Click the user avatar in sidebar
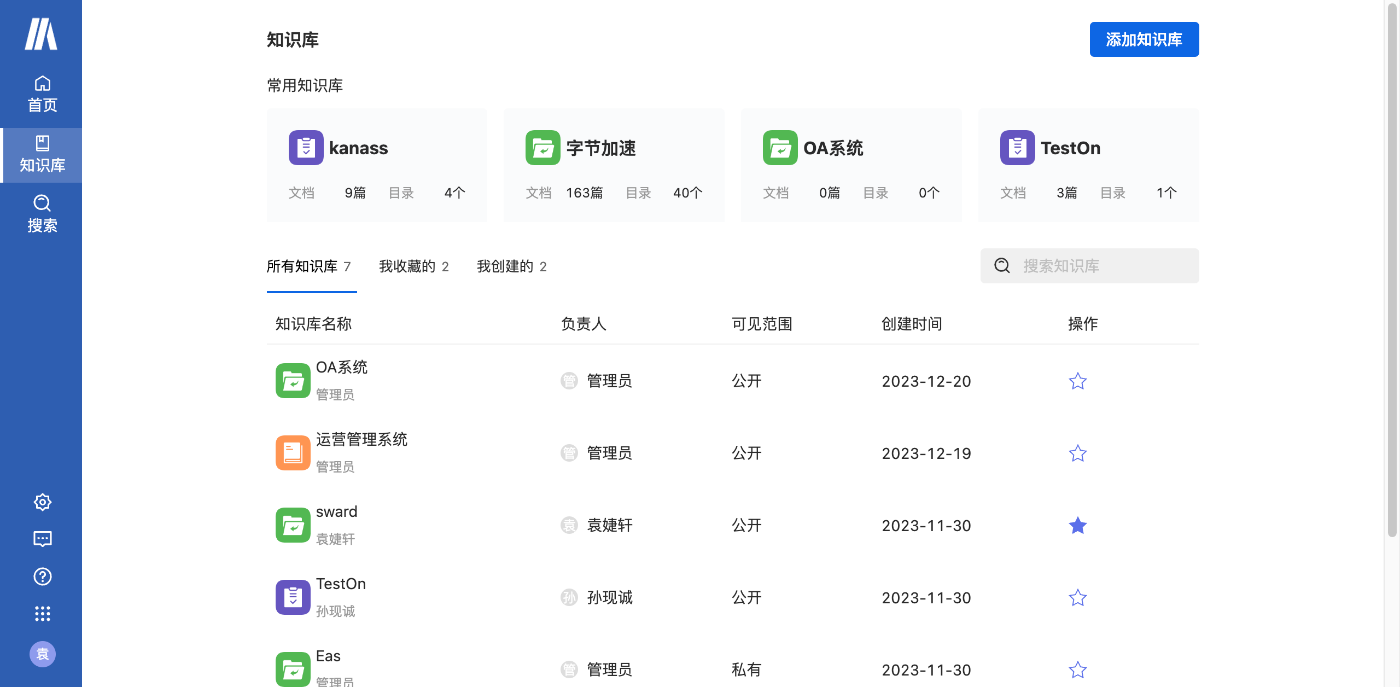The height and width of the screenshot is (687, 1400). pos(42,654)
